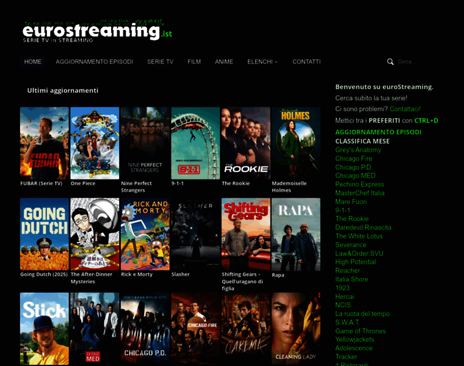Click the 'FUBAR (Serie TV)' title text
Image resolution: width=464 pixels, height=366 pixels.
click(x=42, y=183)
